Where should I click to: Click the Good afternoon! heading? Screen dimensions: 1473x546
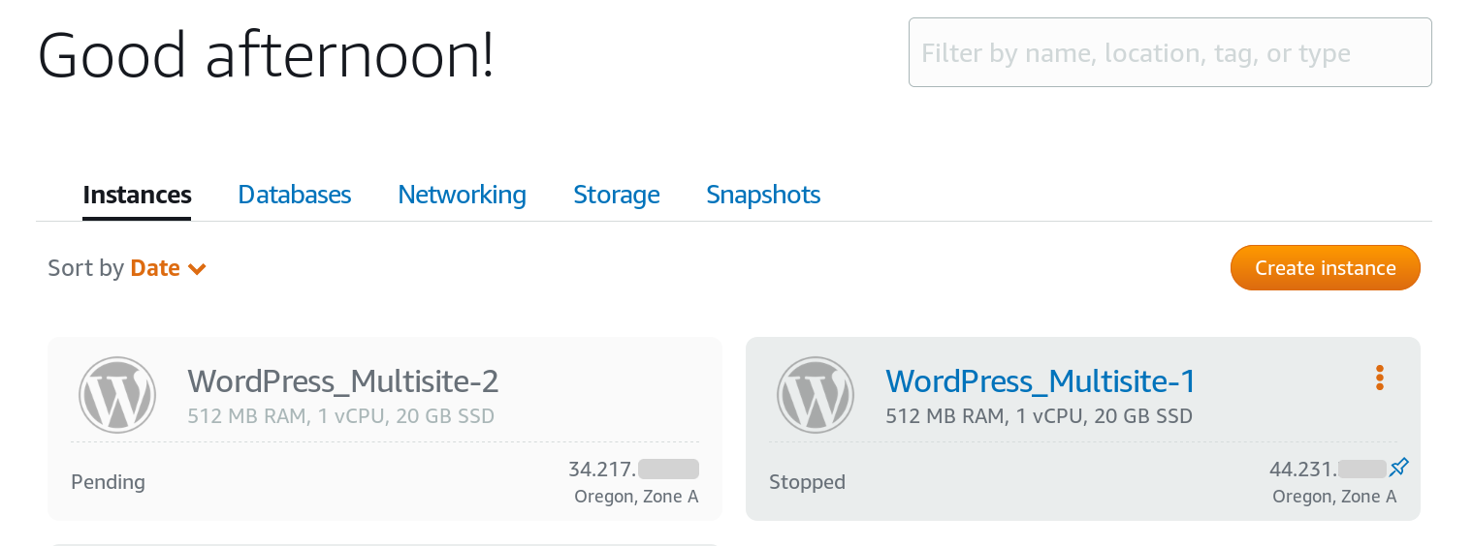tap(266, 54)
